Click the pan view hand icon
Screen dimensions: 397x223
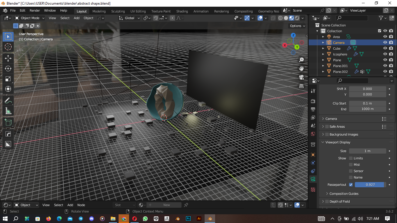(x=301, y=69)
